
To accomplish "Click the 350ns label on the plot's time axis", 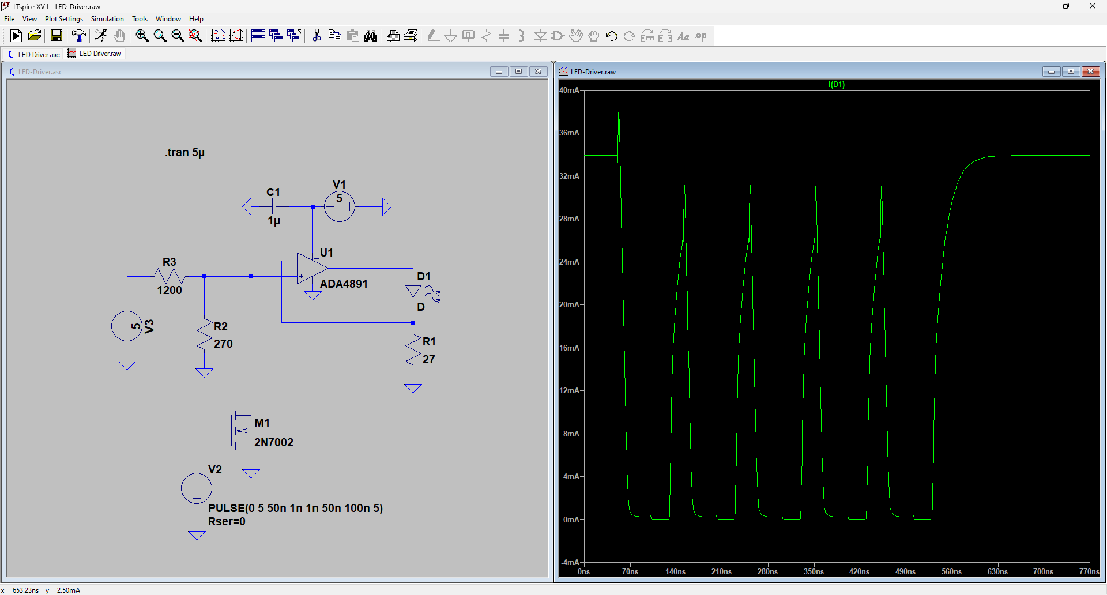I will [814, 571].
